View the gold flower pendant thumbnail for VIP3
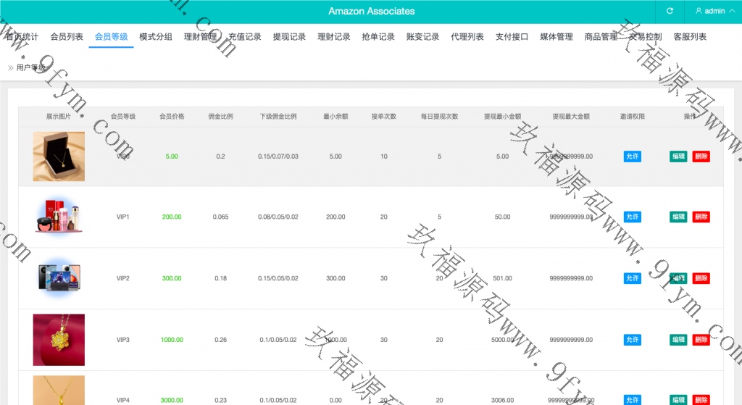742x405 pixels. pos(59,340)
